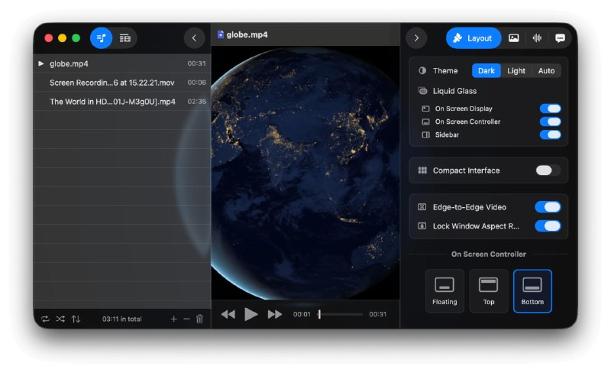Select globe.mp4 in the playlist

[122, 63]
